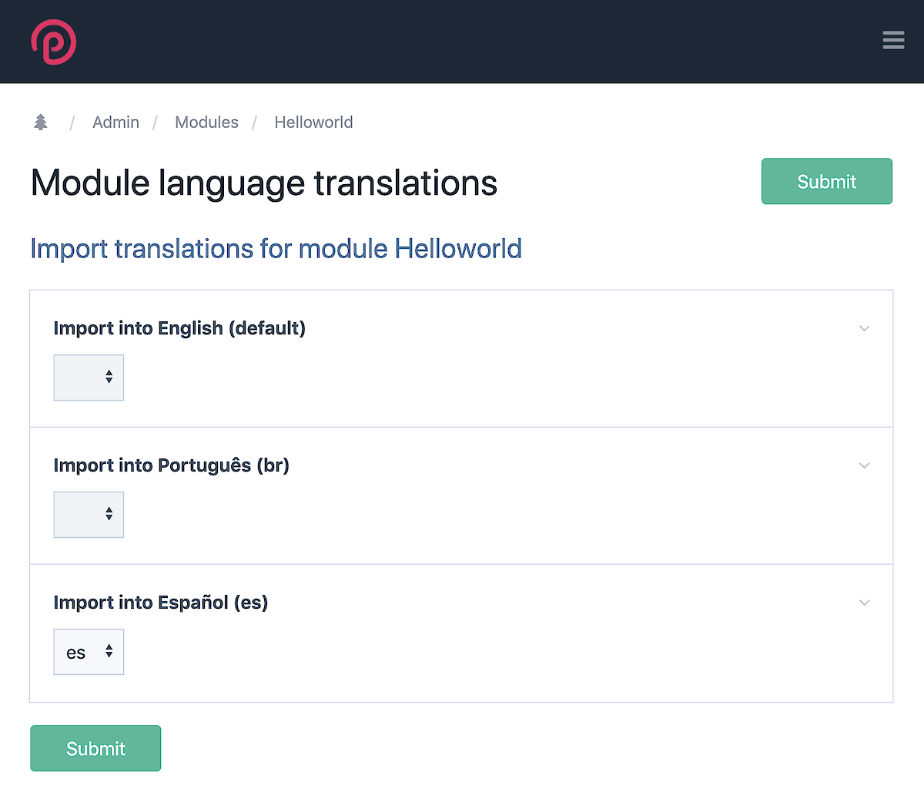Click the Submit button at the bottom
Image resolution: width=924 pixels, height=789 pixels.
click(95, 748)
